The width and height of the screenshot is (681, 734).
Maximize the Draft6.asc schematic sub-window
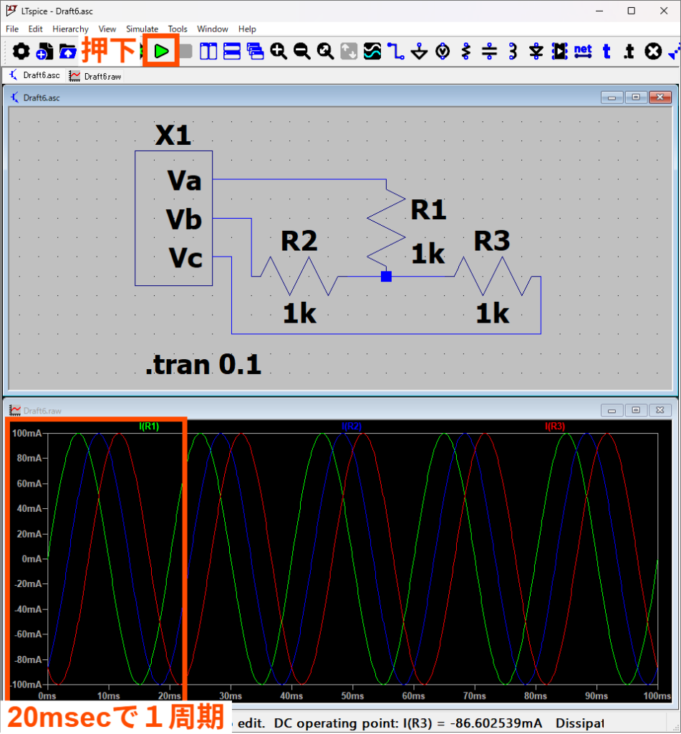pyautogui.click(x=635, y=98)
